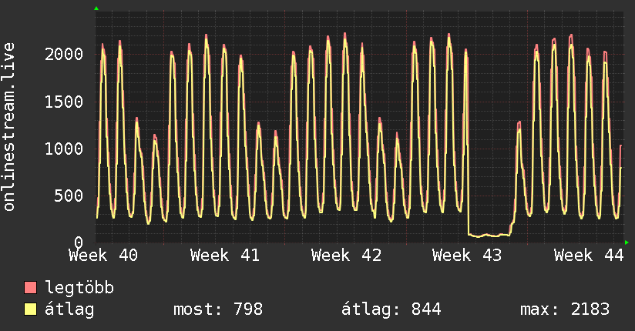Click the max: 2183 statistic

point(565,309)
